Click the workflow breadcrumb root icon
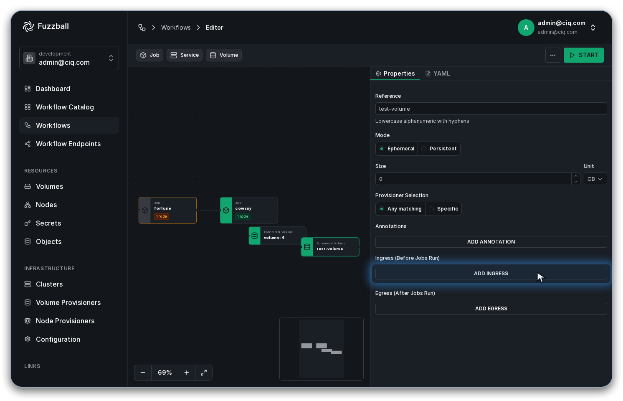This screenshot has width=623, height=401. 142,28
